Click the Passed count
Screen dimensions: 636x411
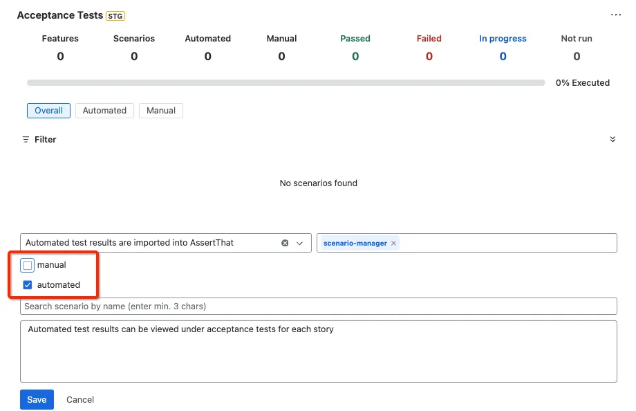pos(355,57)
